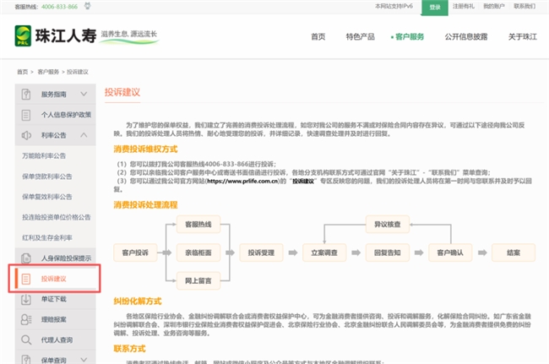Click the 利率公告 speaker icon

point(26,135)
